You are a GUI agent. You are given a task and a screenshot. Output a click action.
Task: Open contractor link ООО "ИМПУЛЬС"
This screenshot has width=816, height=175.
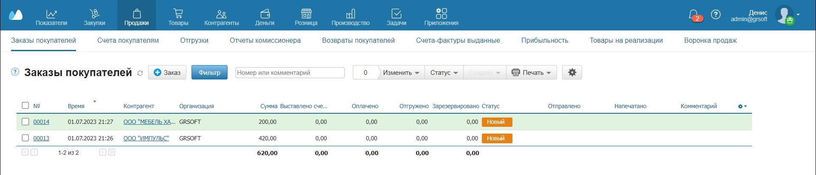pyautogui.click(x=146, y=138)
